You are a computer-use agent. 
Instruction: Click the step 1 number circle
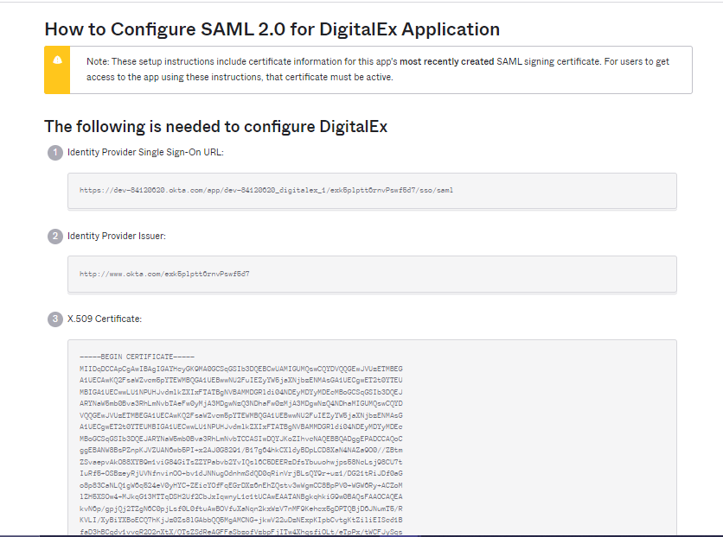coord(54,152)
